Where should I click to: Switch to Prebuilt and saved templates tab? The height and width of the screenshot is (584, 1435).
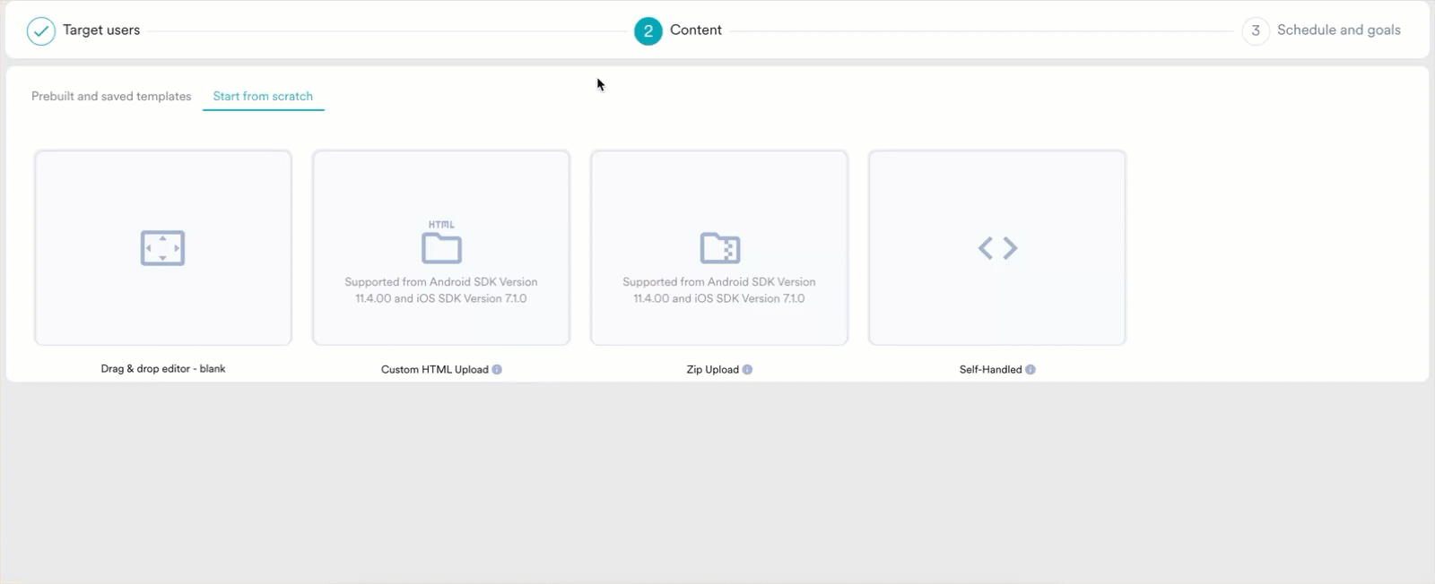click(111, 97)
